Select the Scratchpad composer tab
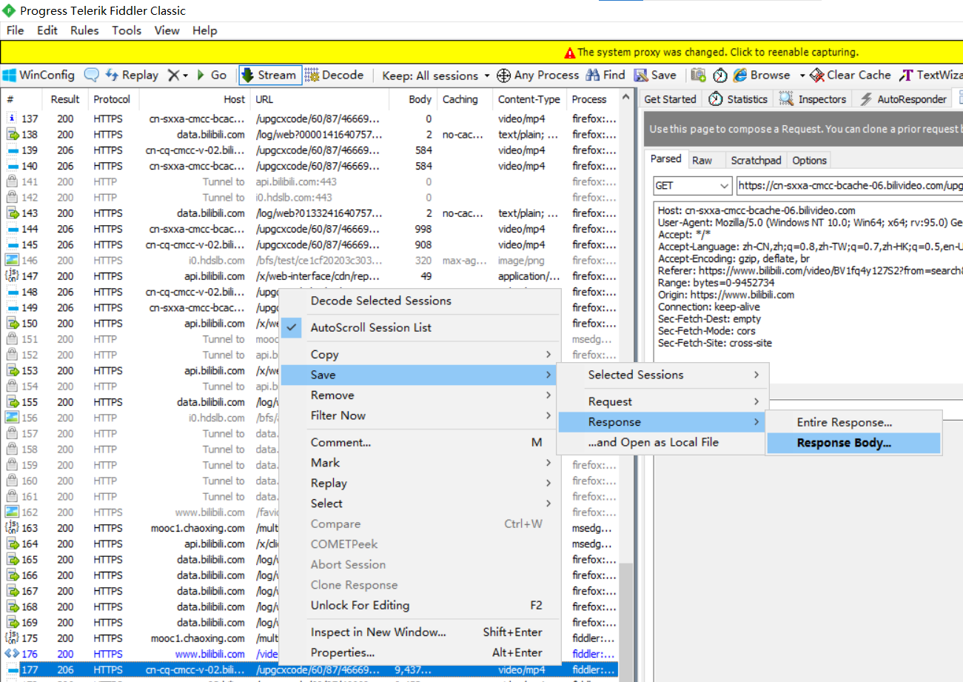963x682 pixels. point(756,161)
